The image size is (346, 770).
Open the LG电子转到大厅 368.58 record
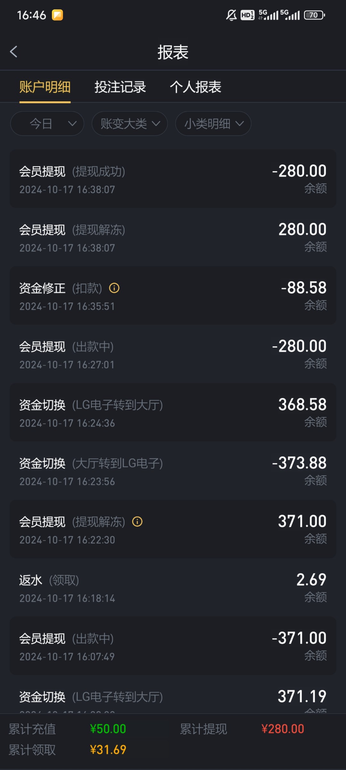[173, 412]
